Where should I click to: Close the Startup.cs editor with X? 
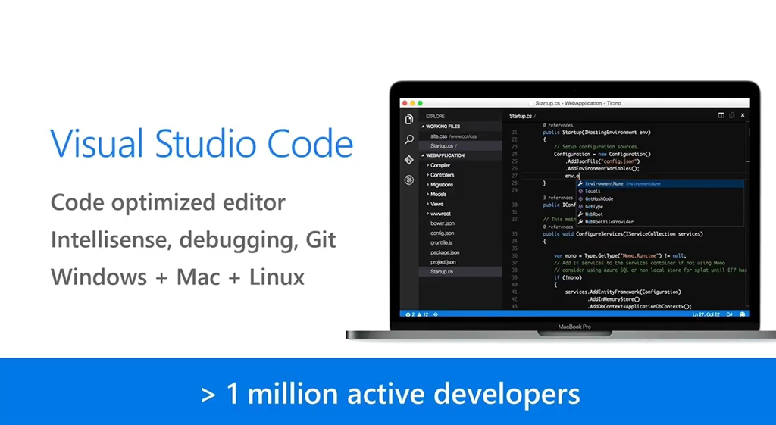743,115
